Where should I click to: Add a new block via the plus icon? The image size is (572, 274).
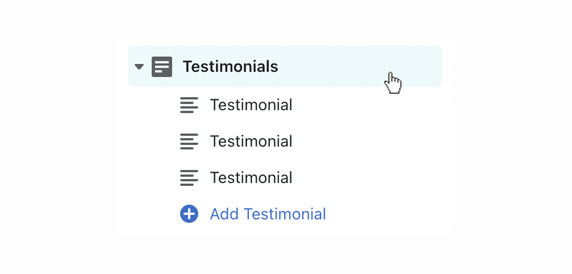(x=189, y=214)
